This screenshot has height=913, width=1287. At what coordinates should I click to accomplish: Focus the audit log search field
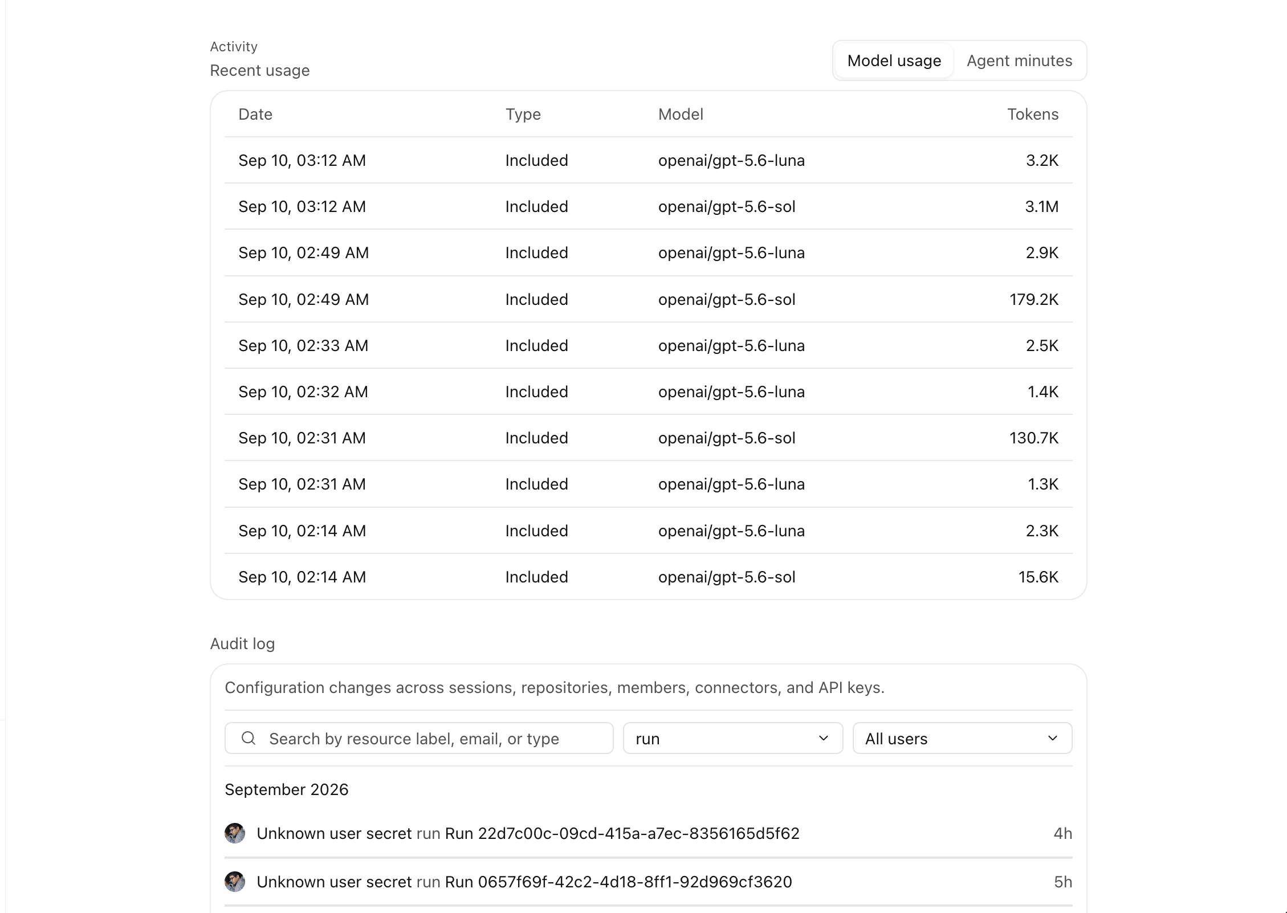point(419,738)
